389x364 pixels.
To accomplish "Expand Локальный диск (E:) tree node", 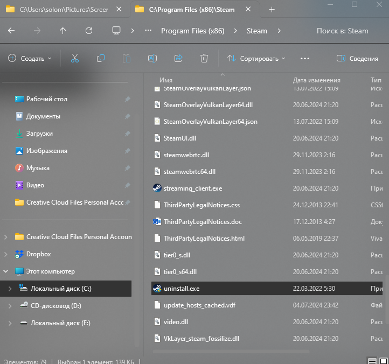I will (10, 323).
